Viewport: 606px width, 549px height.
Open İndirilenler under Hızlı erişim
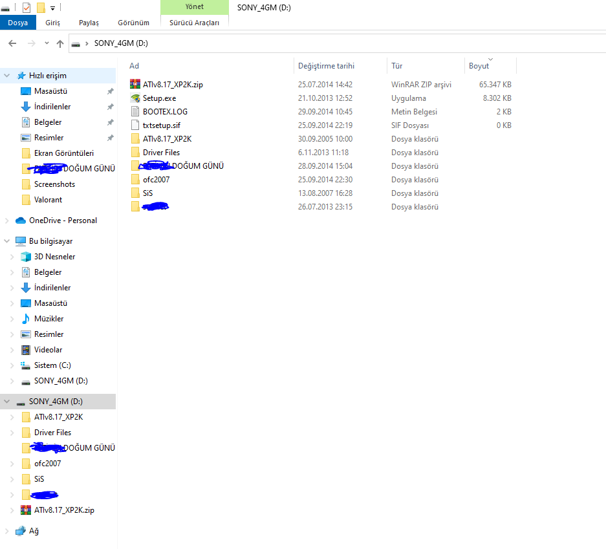52,107
